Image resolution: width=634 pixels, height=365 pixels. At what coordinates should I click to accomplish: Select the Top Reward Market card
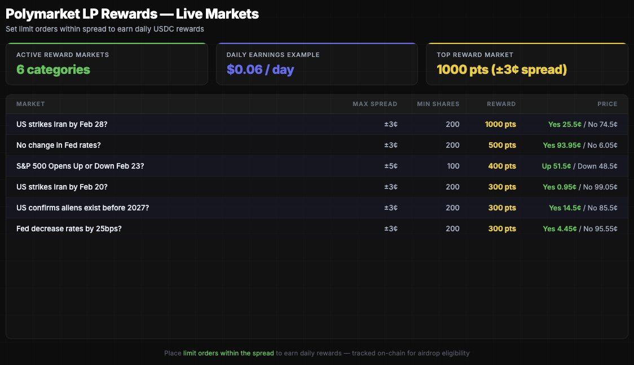tap(527, 64)
